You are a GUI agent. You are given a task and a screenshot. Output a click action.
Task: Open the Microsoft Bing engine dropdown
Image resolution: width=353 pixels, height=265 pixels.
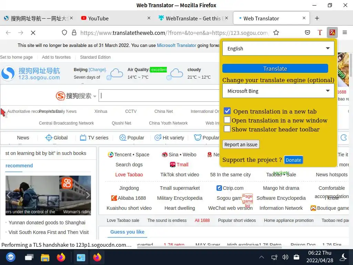point(278,91)
